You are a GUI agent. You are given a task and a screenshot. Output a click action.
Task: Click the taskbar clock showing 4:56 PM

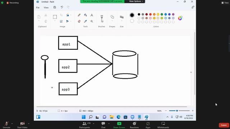(x=189, y=117)
